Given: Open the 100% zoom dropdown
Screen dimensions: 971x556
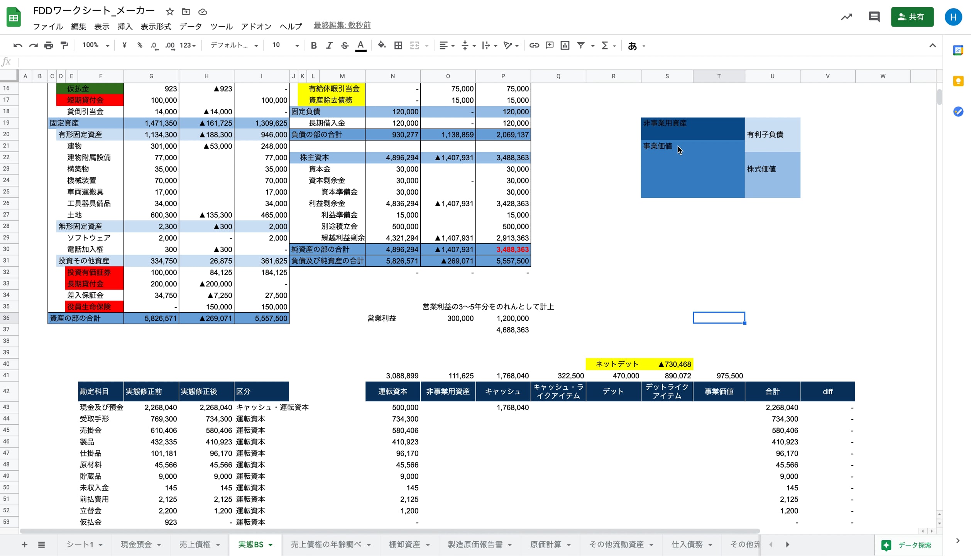Looking at the screenshot, I should (96, 46).
